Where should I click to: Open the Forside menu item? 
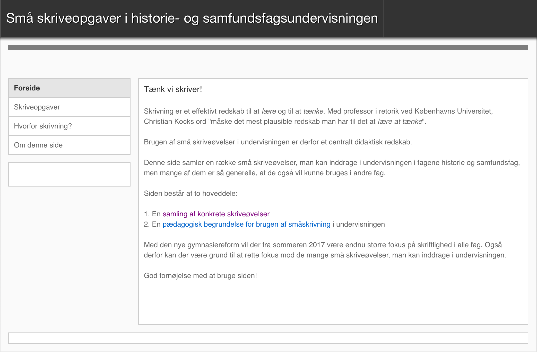[69, 88]
